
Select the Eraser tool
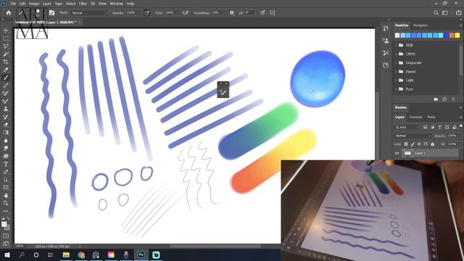[6, 125]
